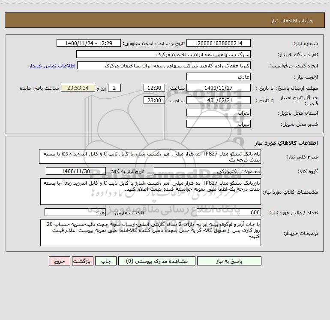
Task: Click the شماره نیاز label
Action: 306,44
